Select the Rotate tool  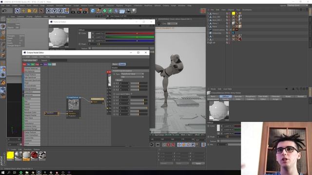[35, 11]
